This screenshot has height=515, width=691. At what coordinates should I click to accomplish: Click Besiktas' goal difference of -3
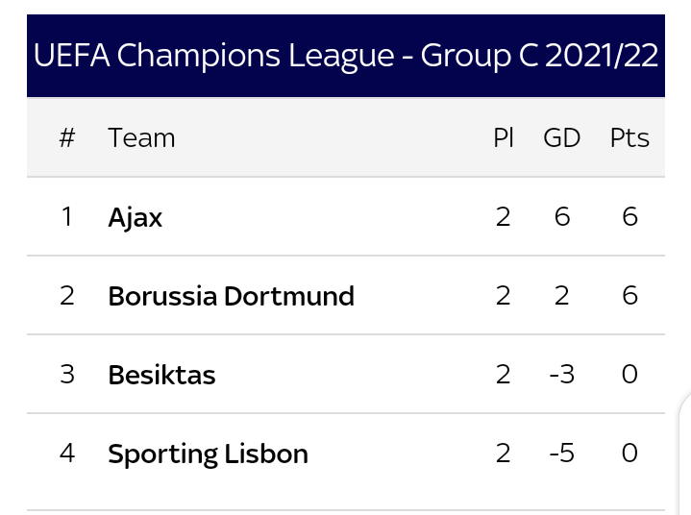[562, 374]
